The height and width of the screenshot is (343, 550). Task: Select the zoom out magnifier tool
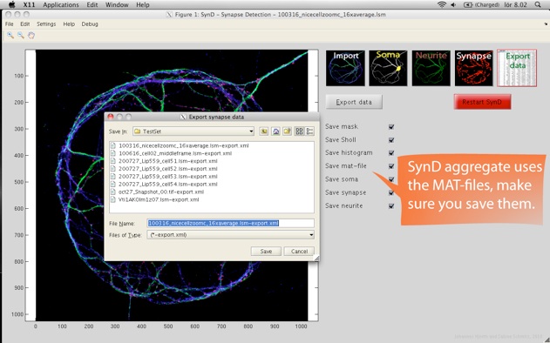coord(21,36)
